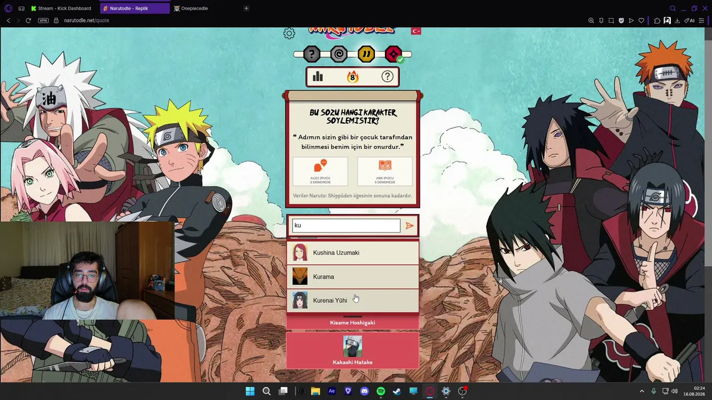Viewport: 712px width, 400px height.
Task: Open the AI assistant button
Action: pyautogui.click(x=690, y=21)
